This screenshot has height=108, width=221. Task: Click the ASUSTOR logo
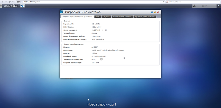(x=11, y=6)
